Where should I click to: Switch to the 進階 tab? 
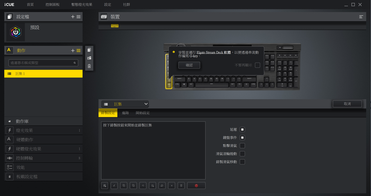(125, 113)
